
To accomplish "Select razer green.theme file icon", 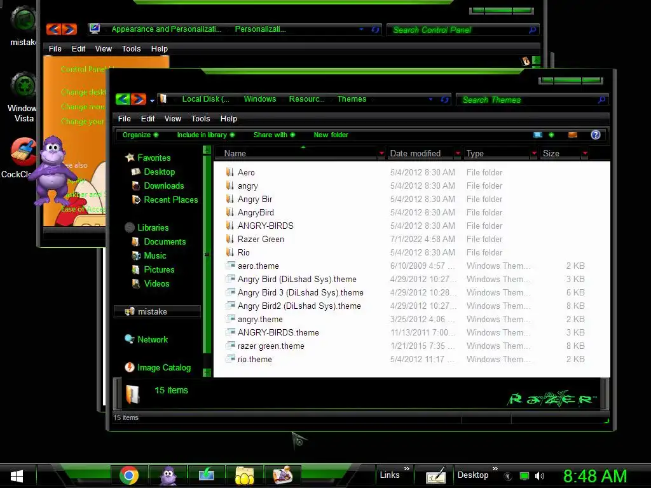I will pyautogui.click(x=230, y=345).
